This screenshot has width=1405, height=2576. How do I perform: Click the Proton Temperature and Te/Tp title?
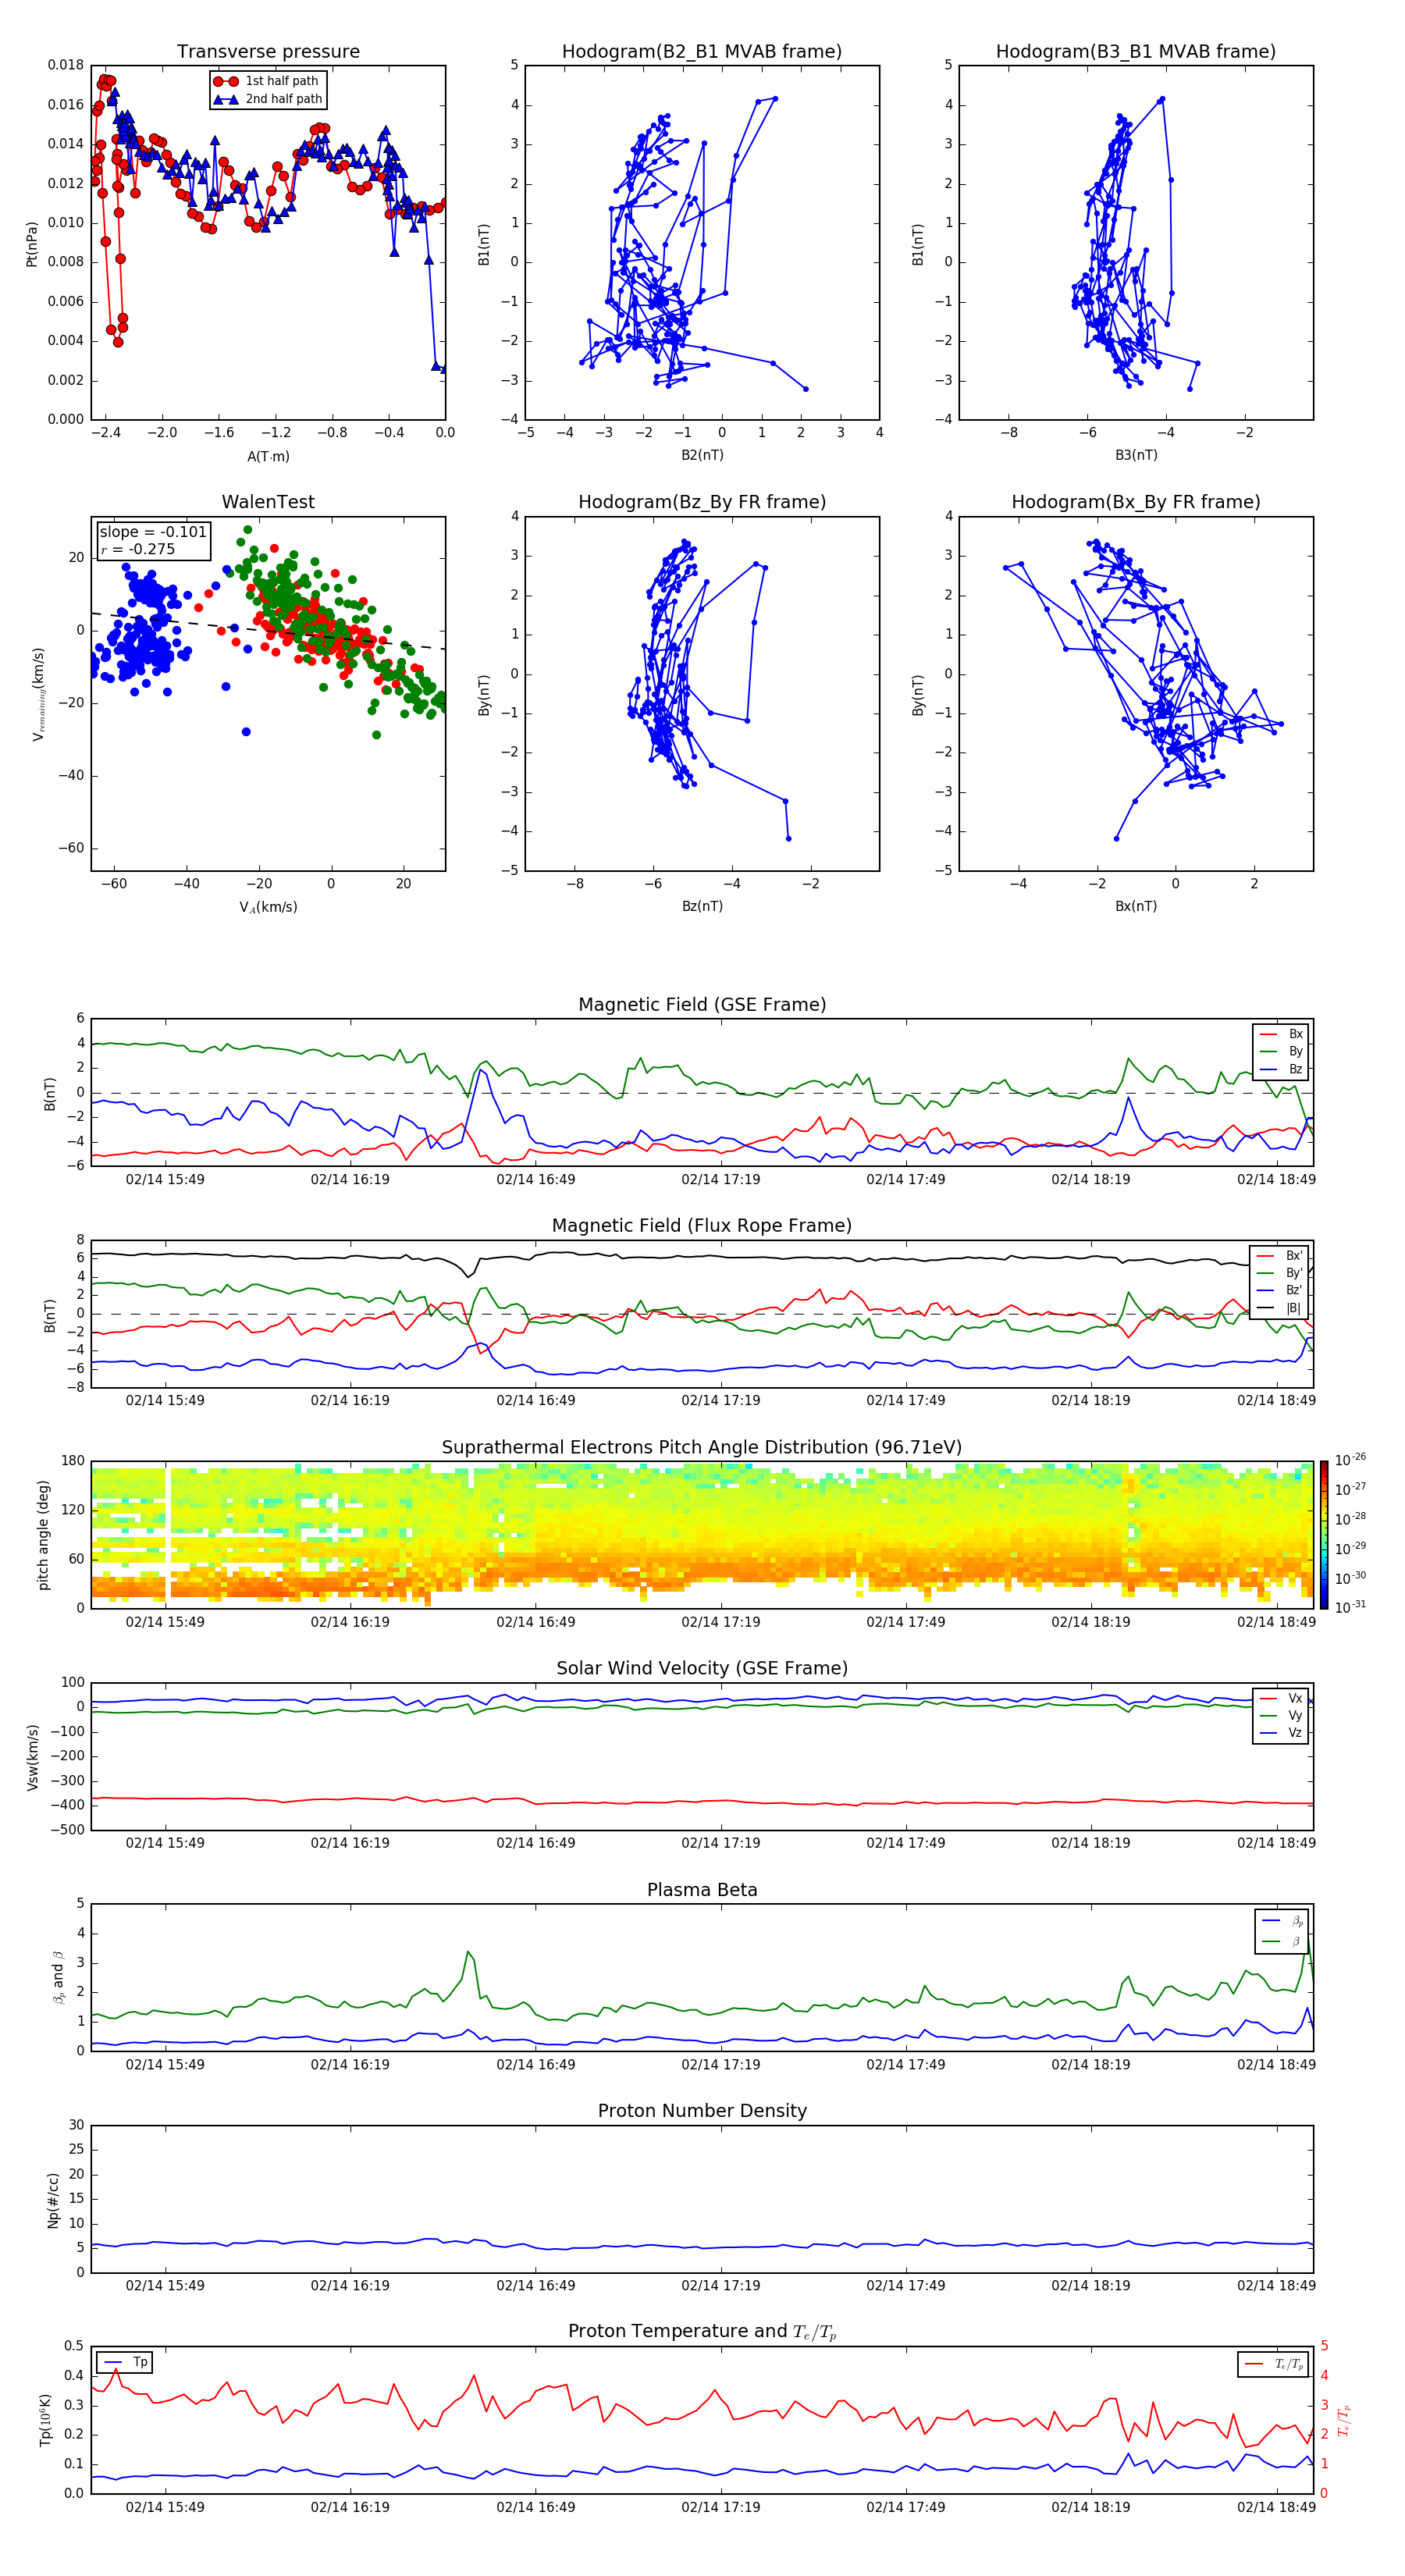[702, 2332]
